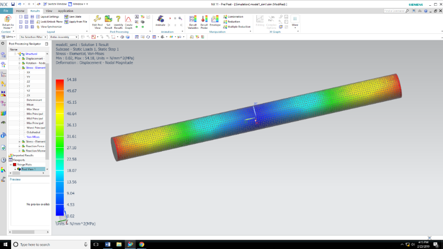Collapse the Fringe Plots node

11,164
